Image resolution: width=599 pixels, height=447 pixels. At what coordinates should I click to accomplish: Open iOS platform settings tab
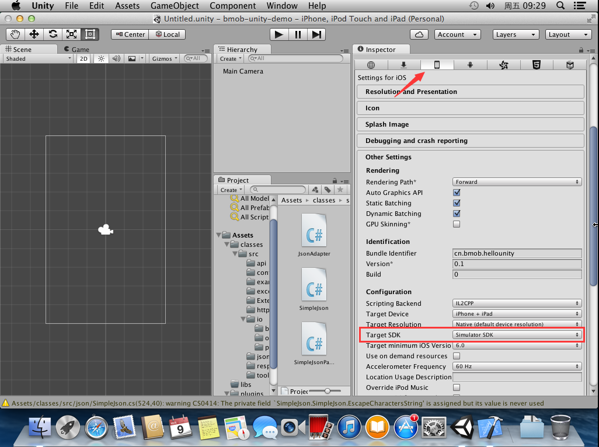(x=437, y=65)
